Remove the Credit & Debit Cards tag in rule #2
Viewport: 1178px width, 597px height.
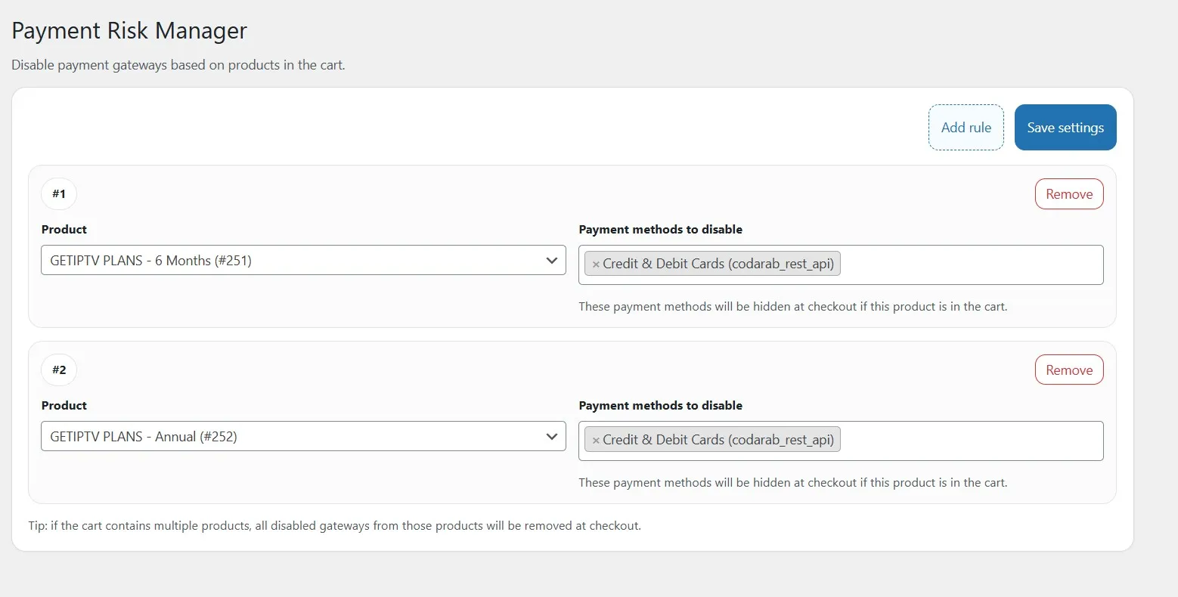click(x=596, y=441)
